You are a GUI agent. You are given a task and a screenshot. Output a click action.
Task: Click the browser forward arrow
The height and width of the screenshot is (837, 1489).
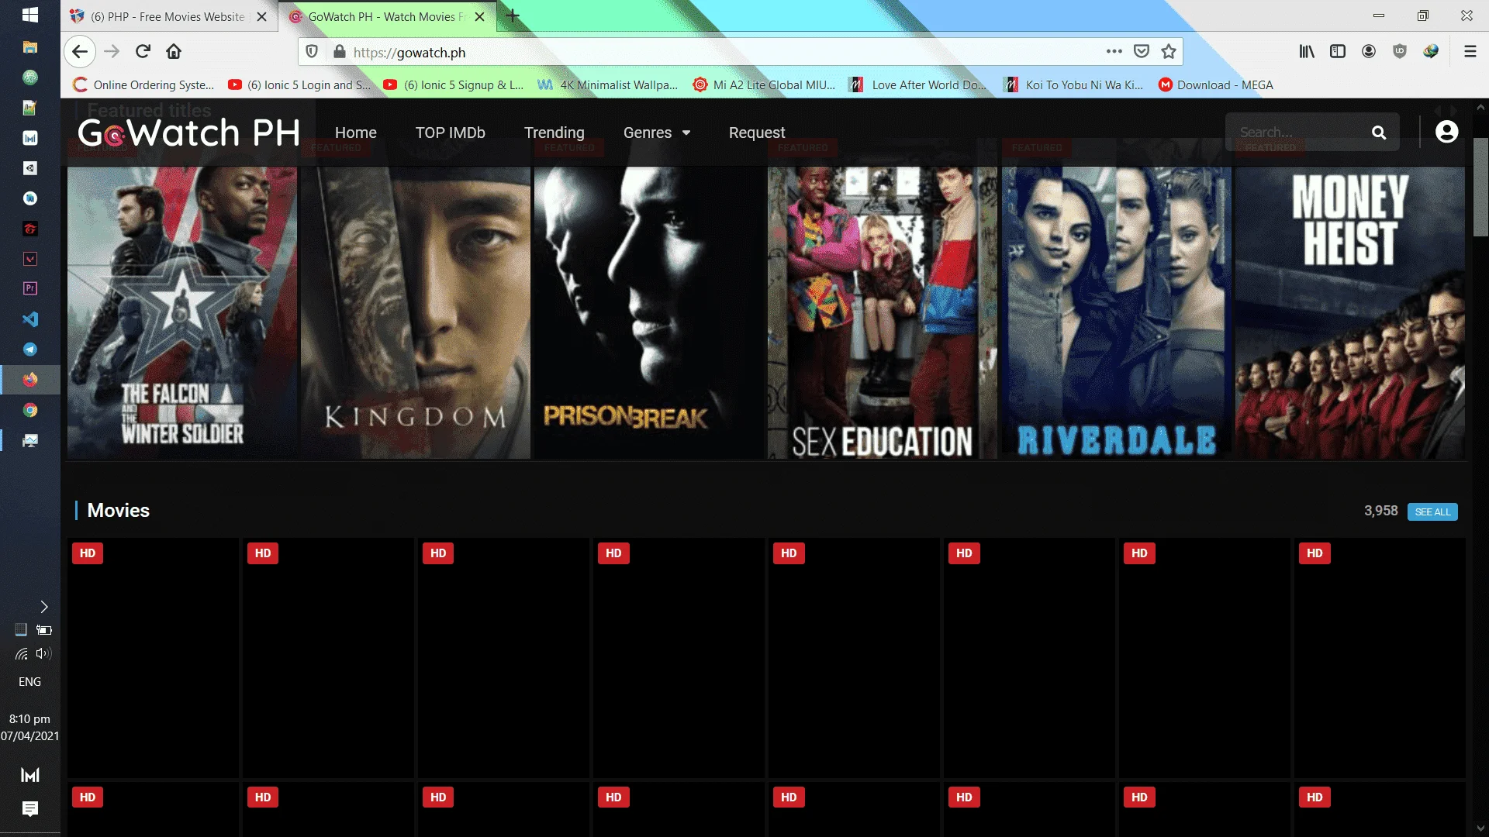click(x=112, y=52)
